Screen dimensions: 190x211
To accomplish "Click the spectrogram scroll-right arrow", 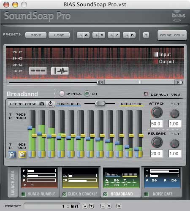I will coord(179,82).
